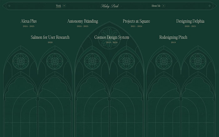Open the Work menu item

tap(58, 6)
